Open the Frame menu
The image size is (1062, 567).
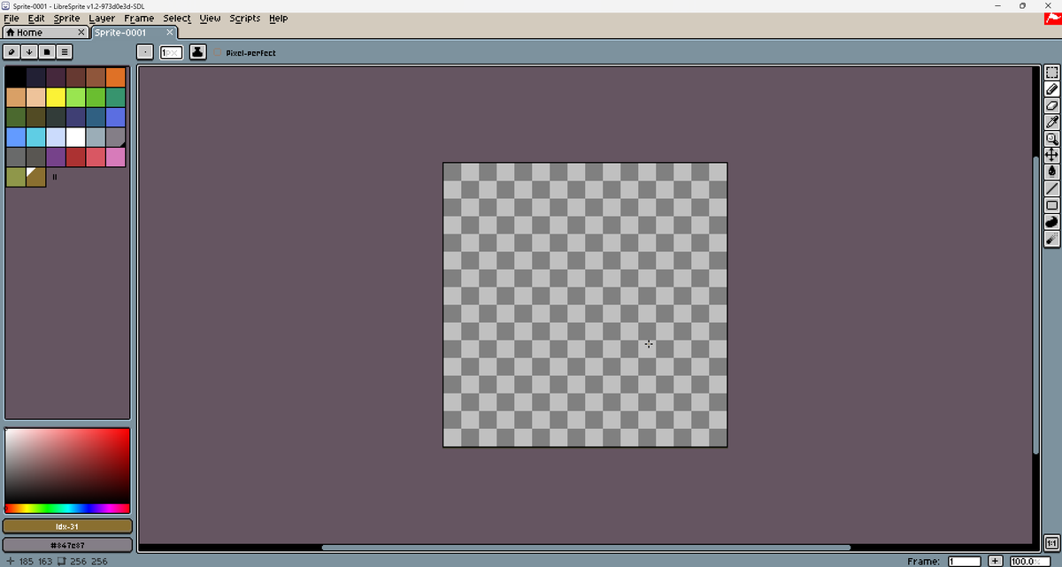click(139, 18)
